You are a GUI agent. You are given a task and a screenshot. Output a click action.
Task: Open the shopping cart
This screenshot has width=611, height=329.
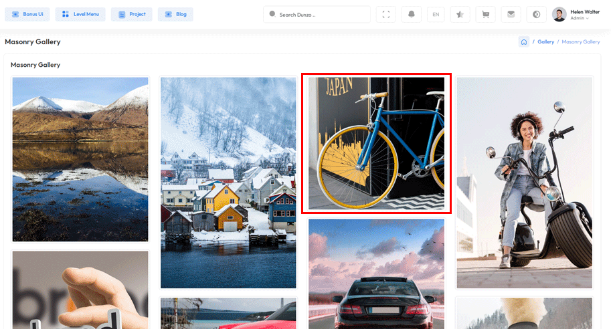coord(485,14)
